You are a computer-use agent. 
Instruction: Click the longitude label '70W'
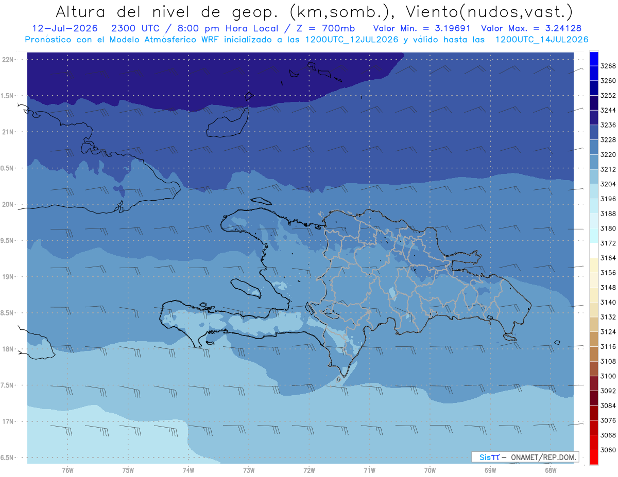430,470
